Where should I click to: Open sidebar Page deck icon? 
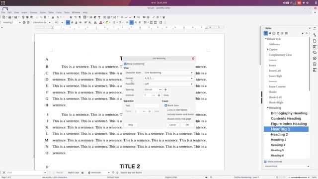(315, 41)
